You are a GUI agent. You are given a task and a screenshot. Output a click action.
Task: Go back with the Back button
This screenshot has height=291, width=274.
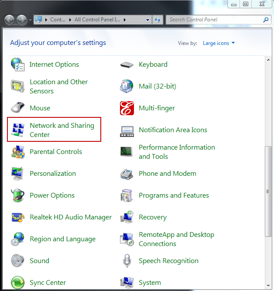click(9, 20)
